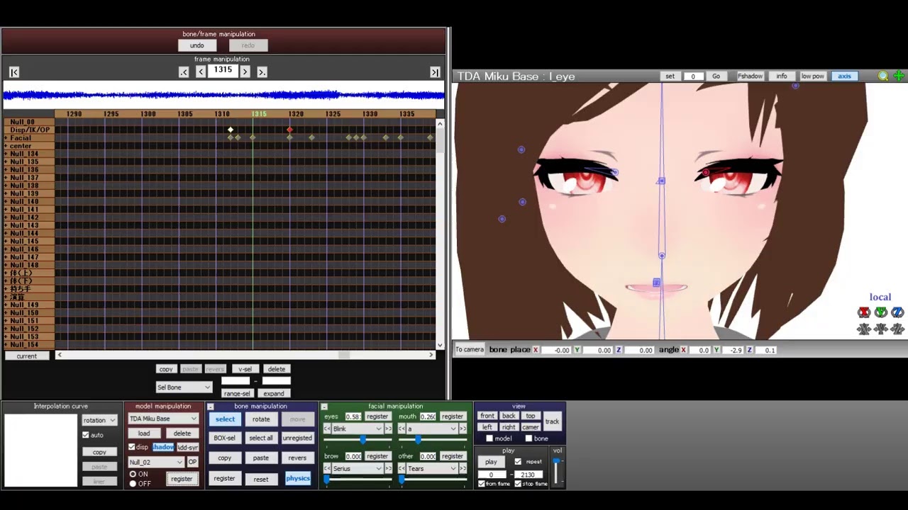Select previous eyes morph (<<)

tap(327, 429)
